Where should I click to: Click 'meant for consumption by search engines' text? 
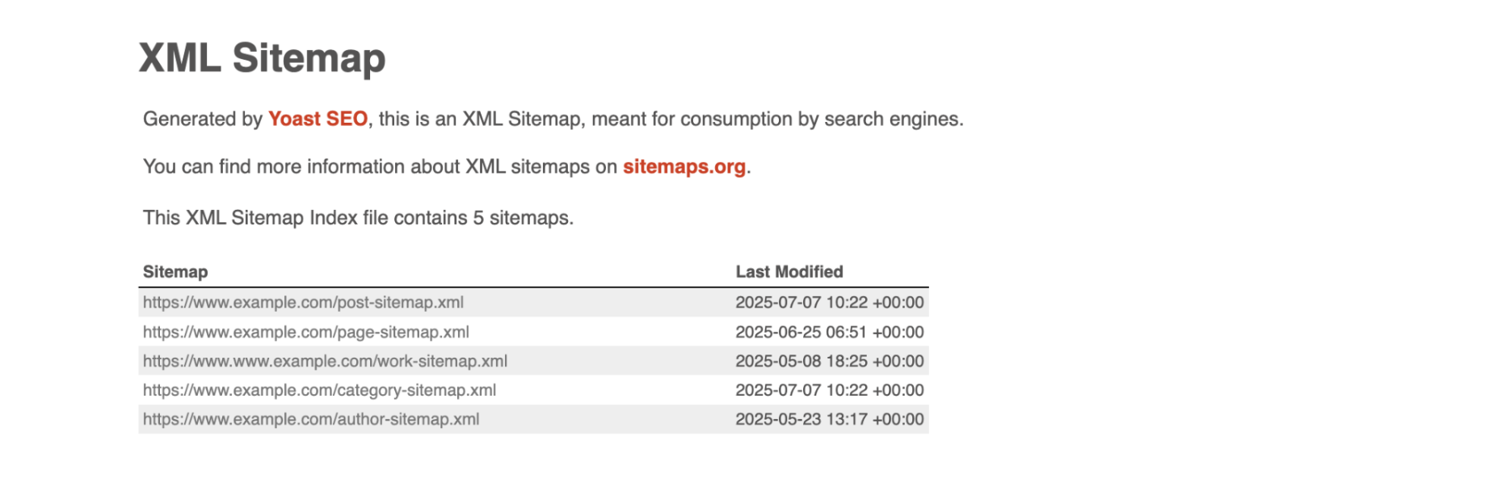tap(776, 119)
